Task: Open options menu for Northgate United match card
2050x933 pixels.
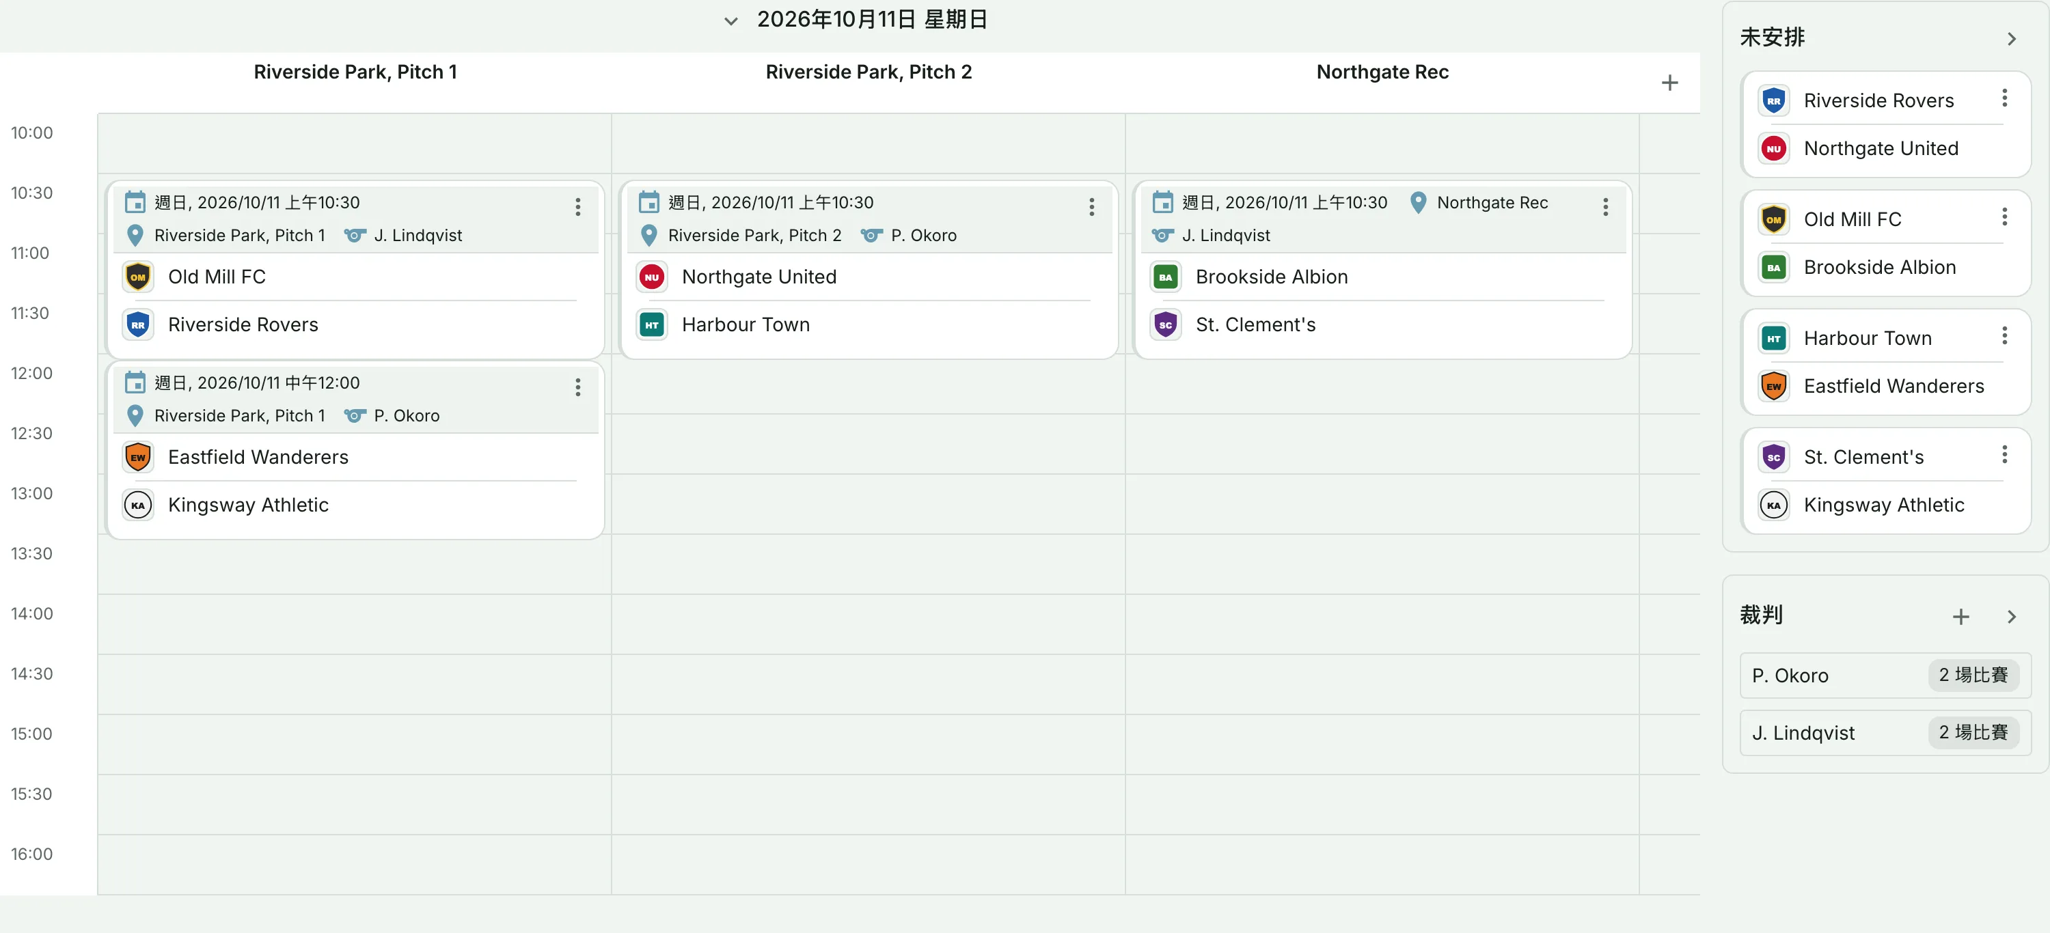Action: 1091,207
